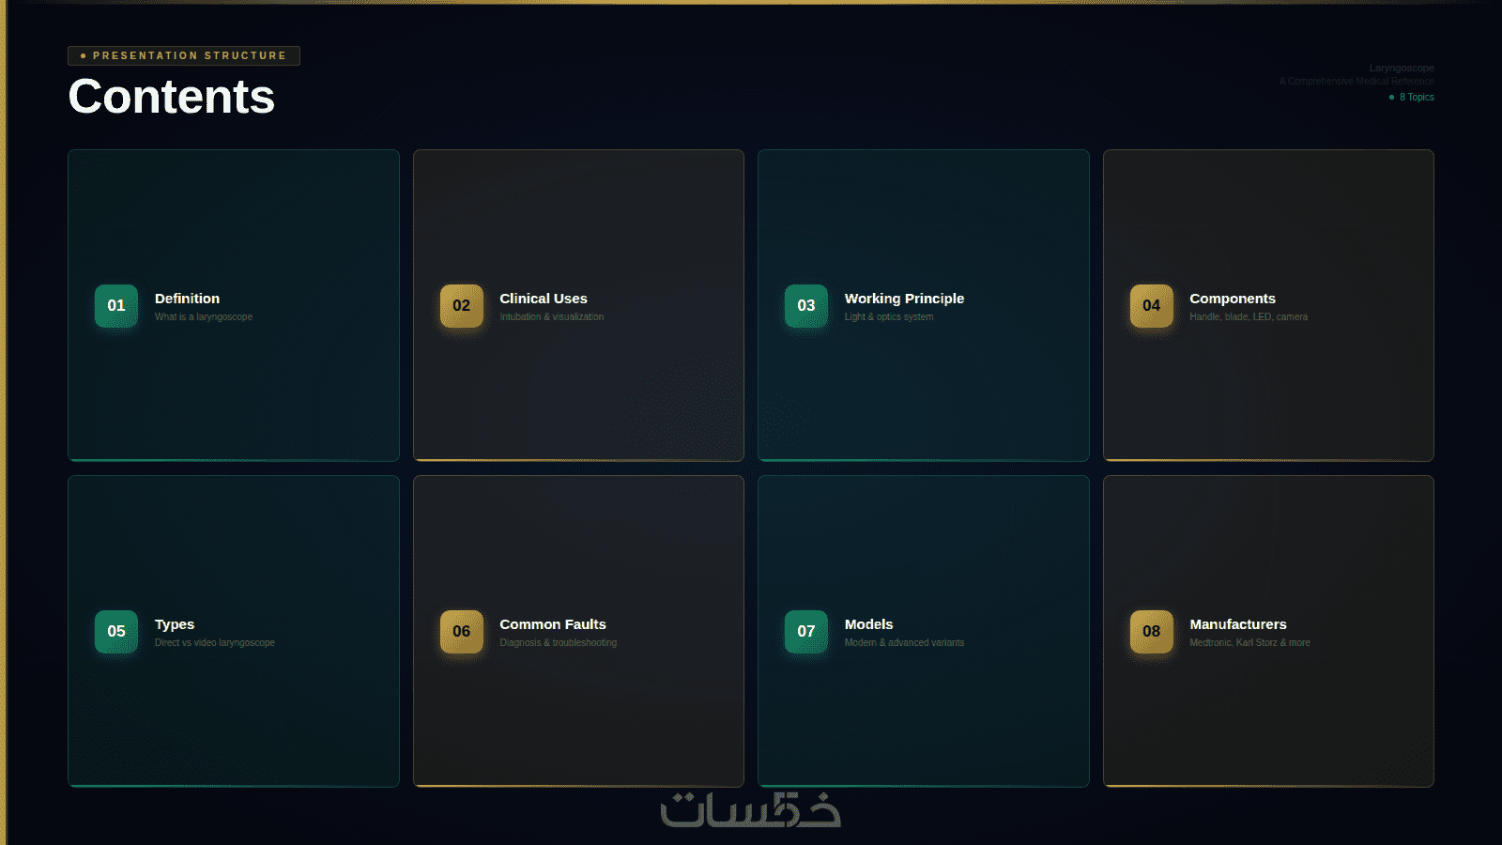1502x845 pixels.
Task: Open the Manufacturers heading
Action: [x=1238, y=624]
